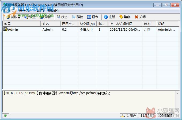
Task: Sort by the 帐号 column header
Action: (22, 24)
